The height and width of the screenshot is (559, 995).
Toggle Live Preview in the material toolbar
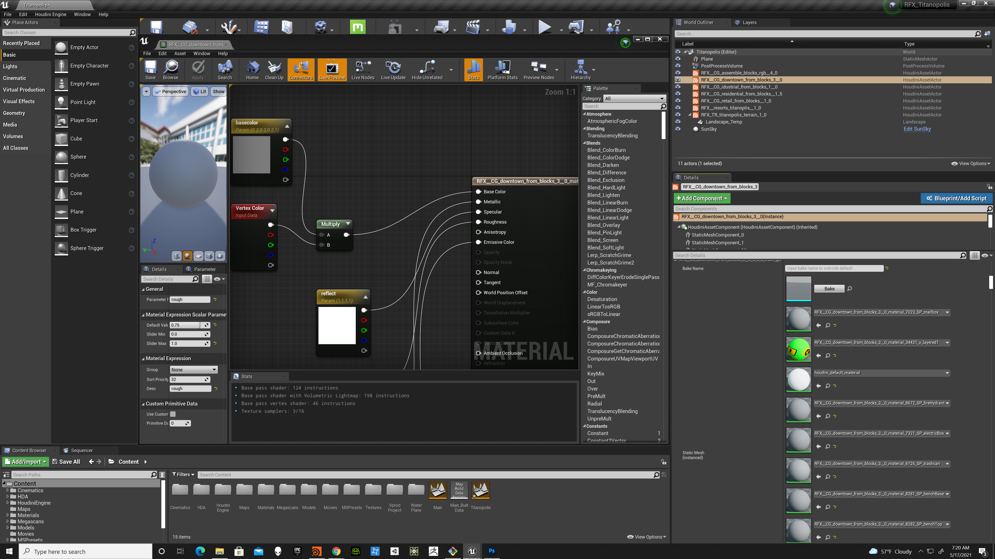click(x=332, y=70)
